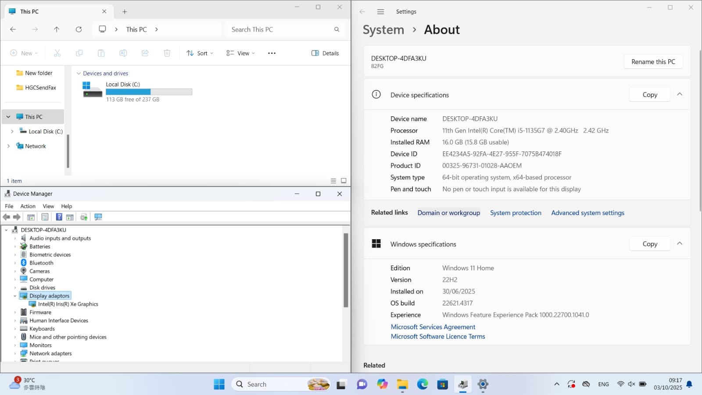
Task: Click Copilot icon in taskbar
Action: 382,384
